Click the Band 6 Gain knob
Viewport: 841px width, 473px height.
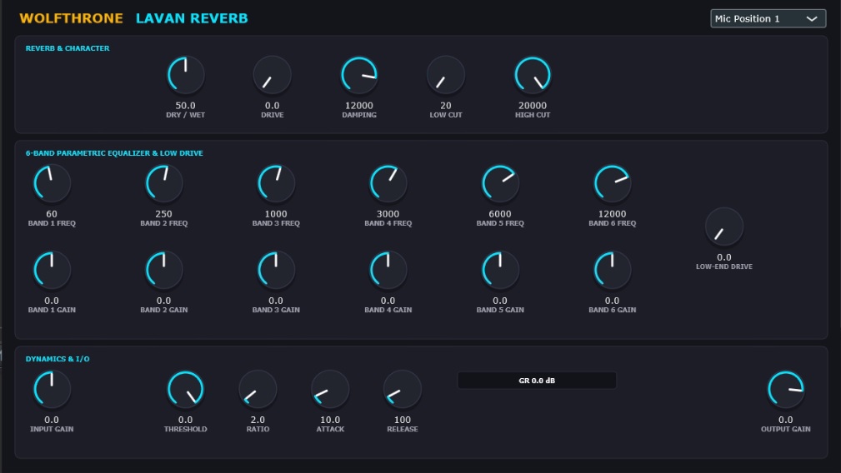tap(612, 270)
